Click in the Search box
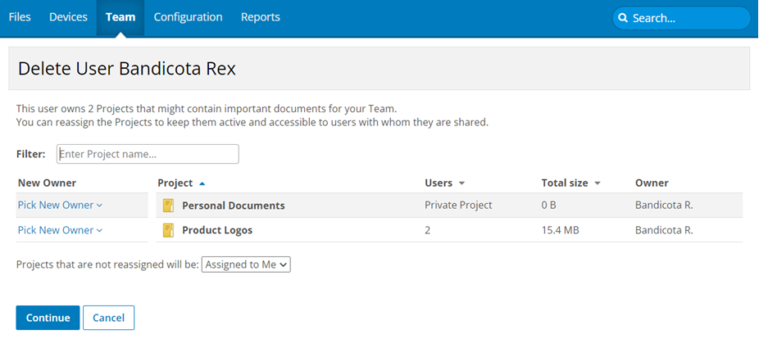 point(684,18)
